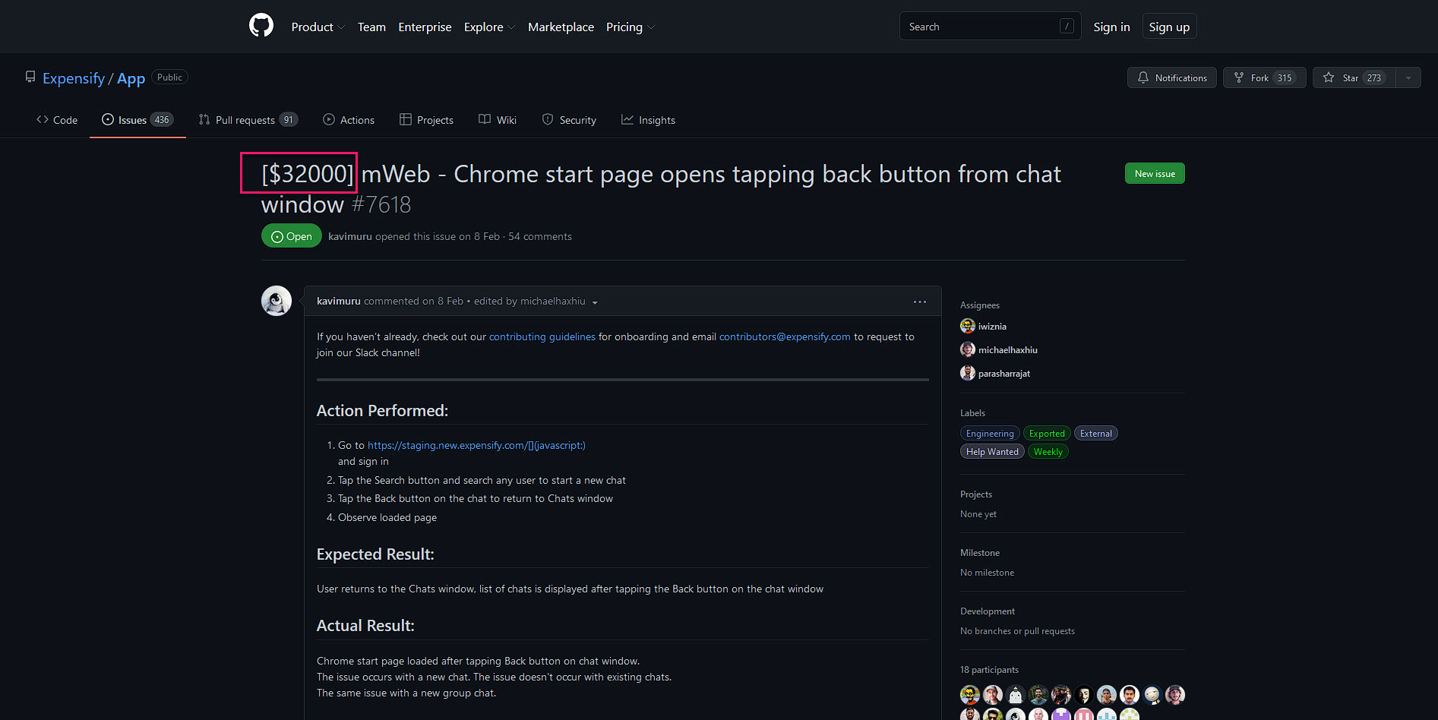Screen dimensions: 1438x720
Task: Click the Assignees sidebar heading
Action: coord(980,305)
